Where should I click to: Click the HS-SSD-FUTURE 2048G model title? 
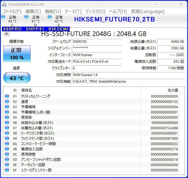[x=94, y=34]
